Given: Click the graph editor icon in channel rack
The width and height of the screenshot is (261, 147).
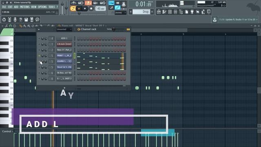Looking at the screenshot, I should (x=128, y=29).
